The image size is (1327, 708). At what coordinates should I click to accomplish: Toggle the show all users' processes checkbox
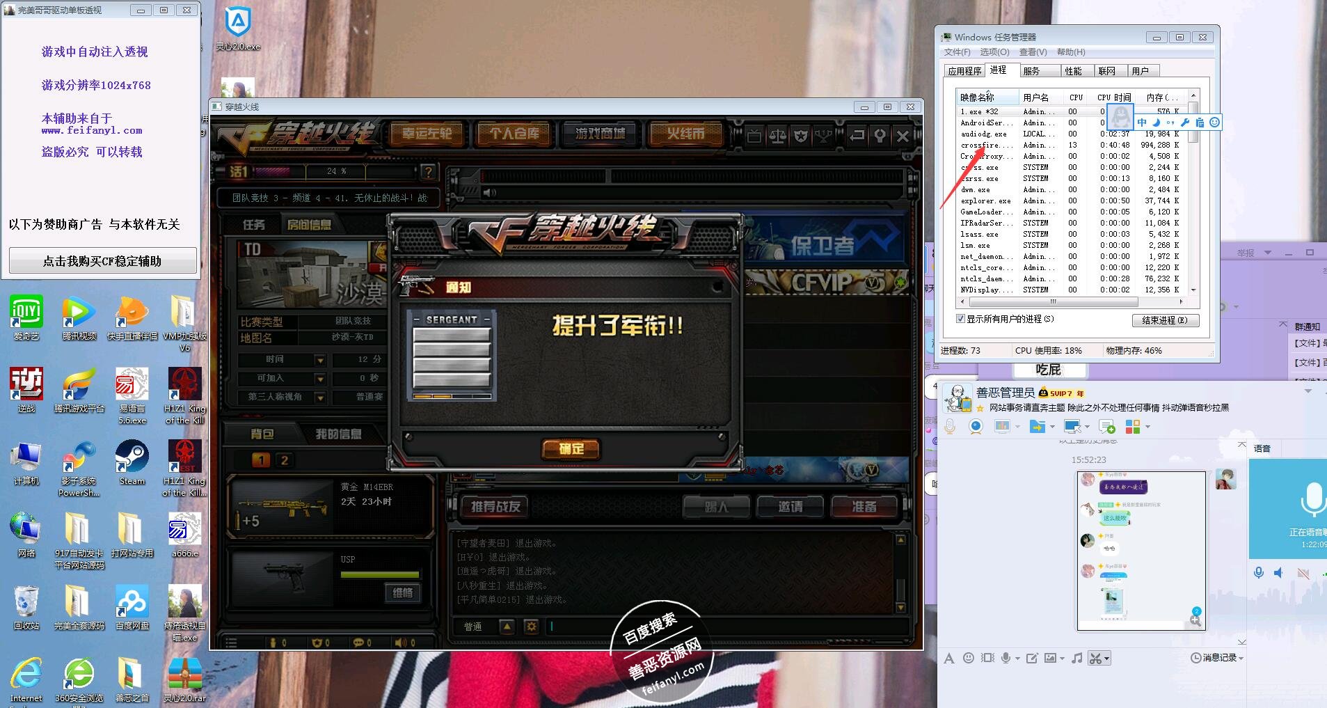tap(960, 319)
